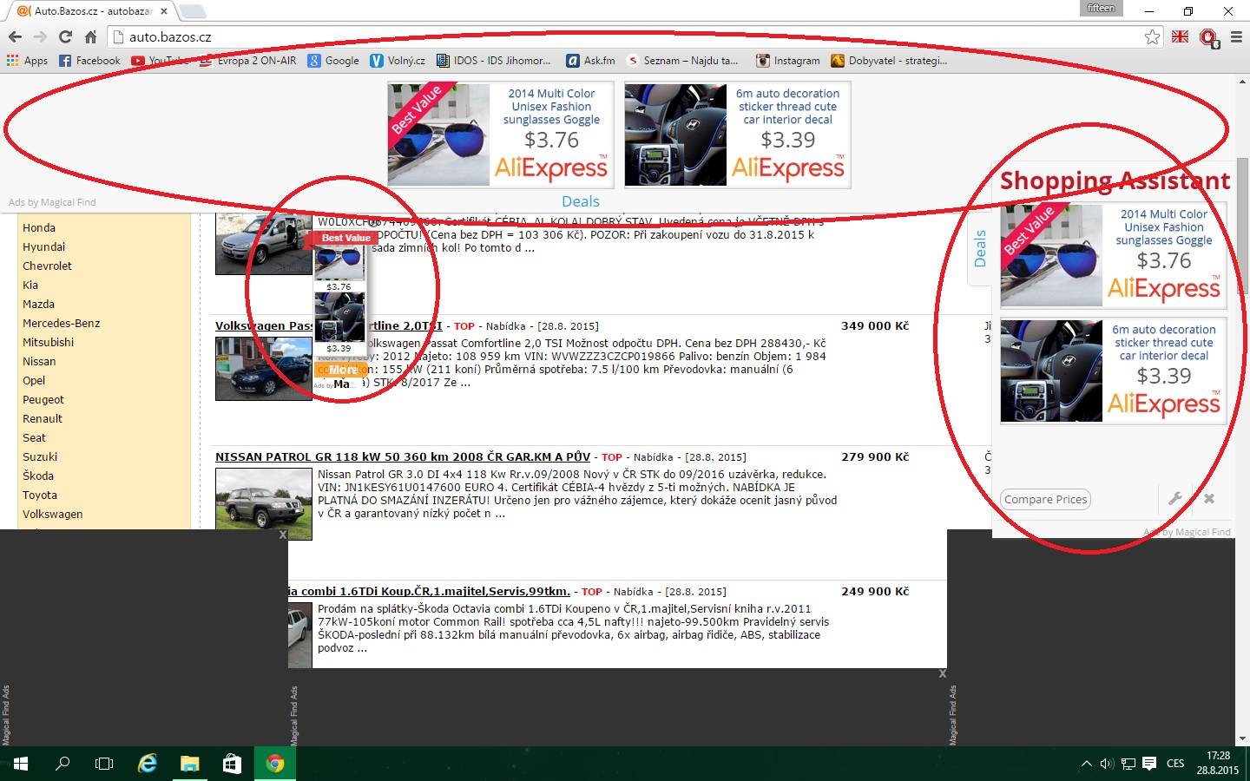Open Shopping Assistant settings wrench icon
The width and height of the screenshot is (1250, 781).
[x=1175, y=498]
